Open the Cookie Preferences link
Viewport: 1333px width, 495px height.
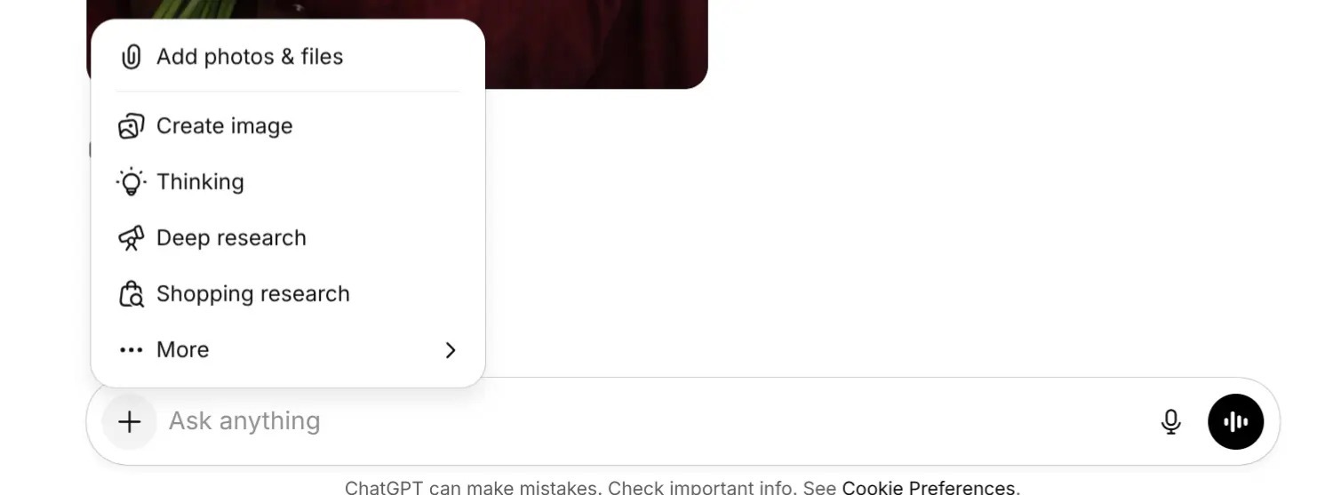pos(929,487)
